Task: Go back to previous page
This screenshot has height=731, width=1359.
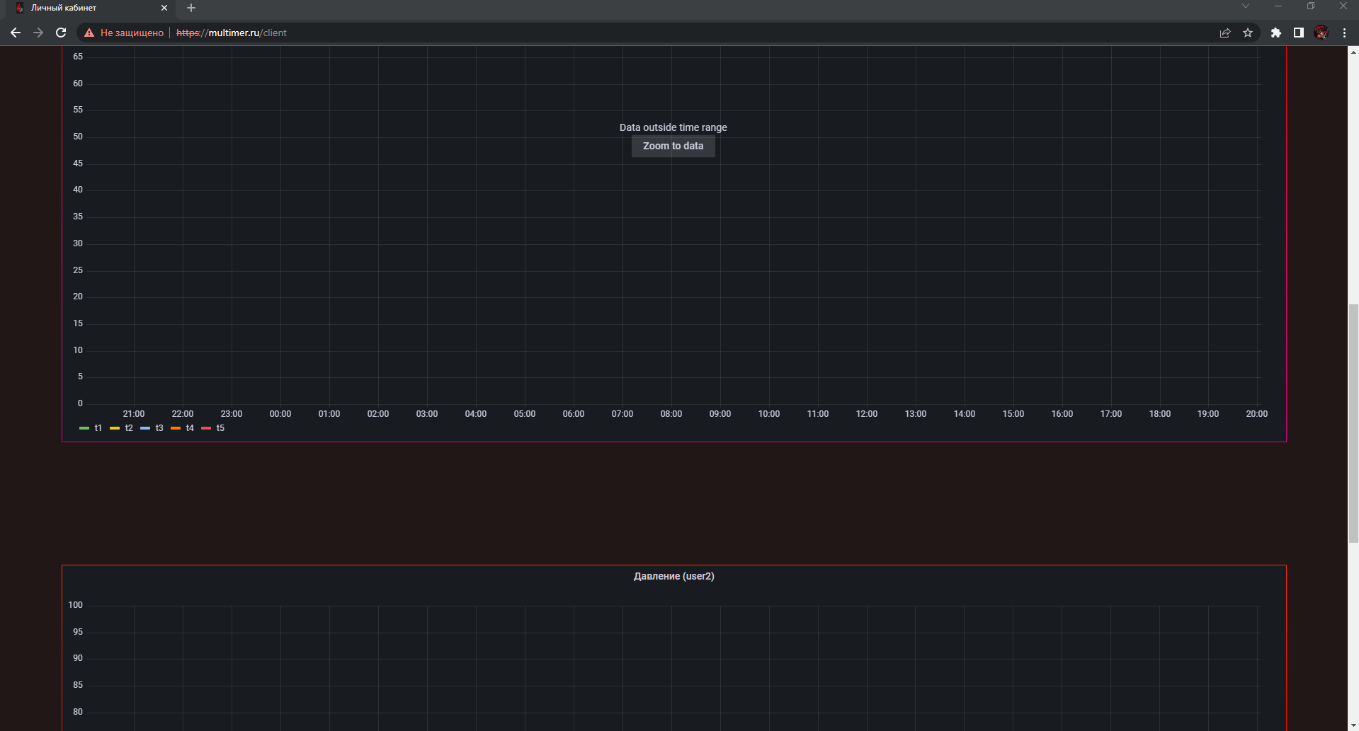Action: coord(16,33)
